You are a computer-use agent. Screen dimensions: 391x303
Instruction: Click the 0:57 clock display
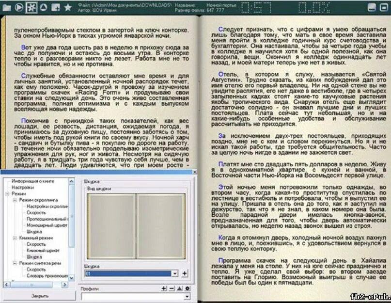coord(256,8)
